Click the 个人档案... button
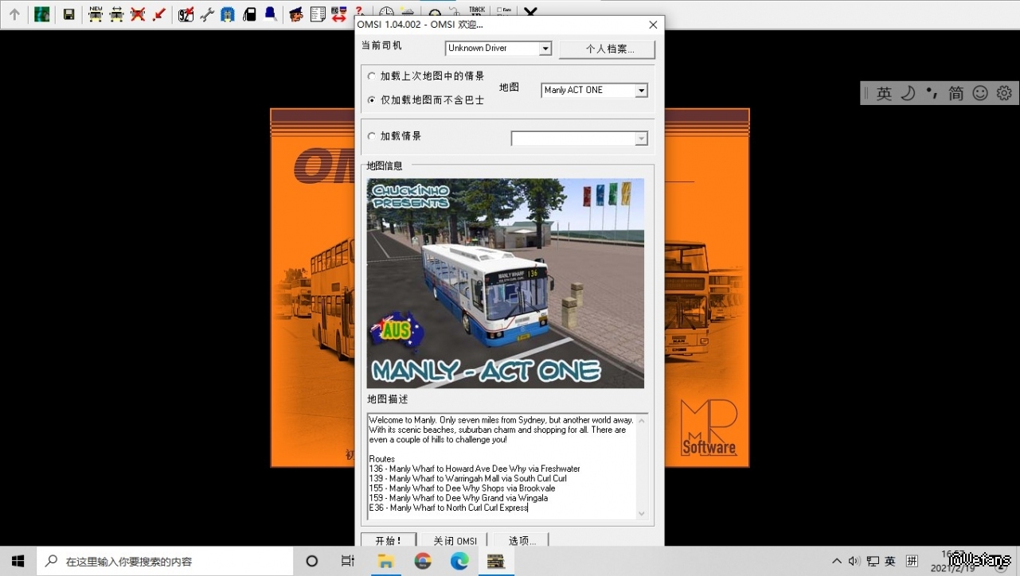The width and height of the screenshot is (1020, 576). pos(607,49)
